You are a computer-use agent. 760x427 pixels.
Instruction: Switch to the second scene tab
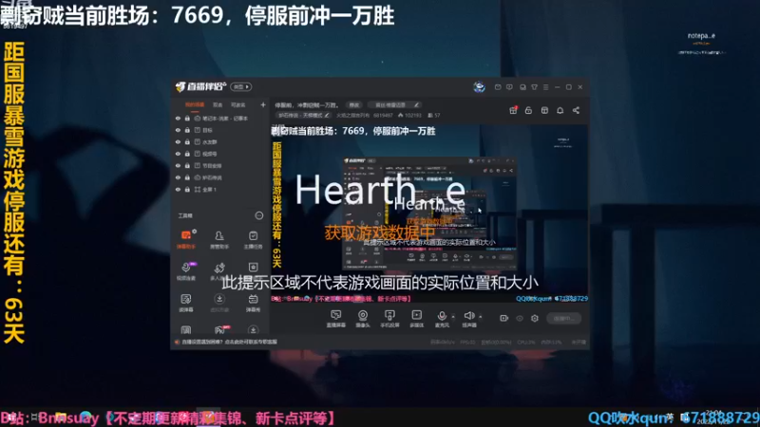coord(218,104)
